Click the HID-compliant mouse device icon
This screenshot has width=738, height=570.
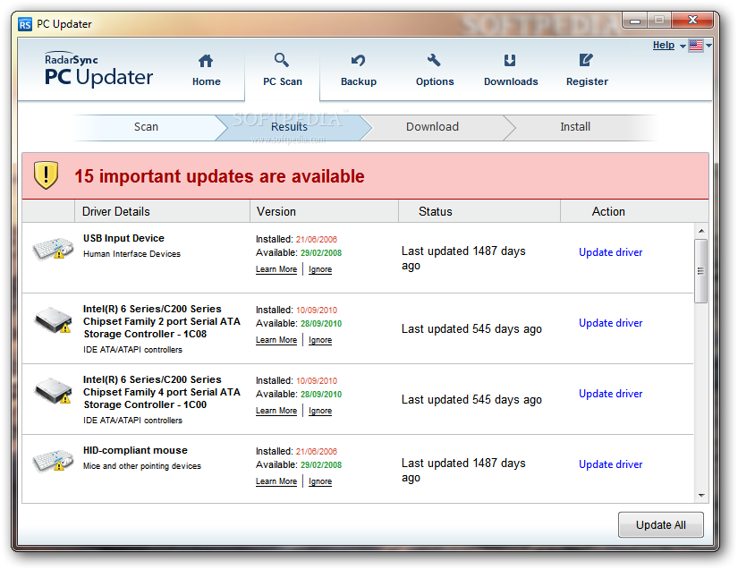pos(53,460)
